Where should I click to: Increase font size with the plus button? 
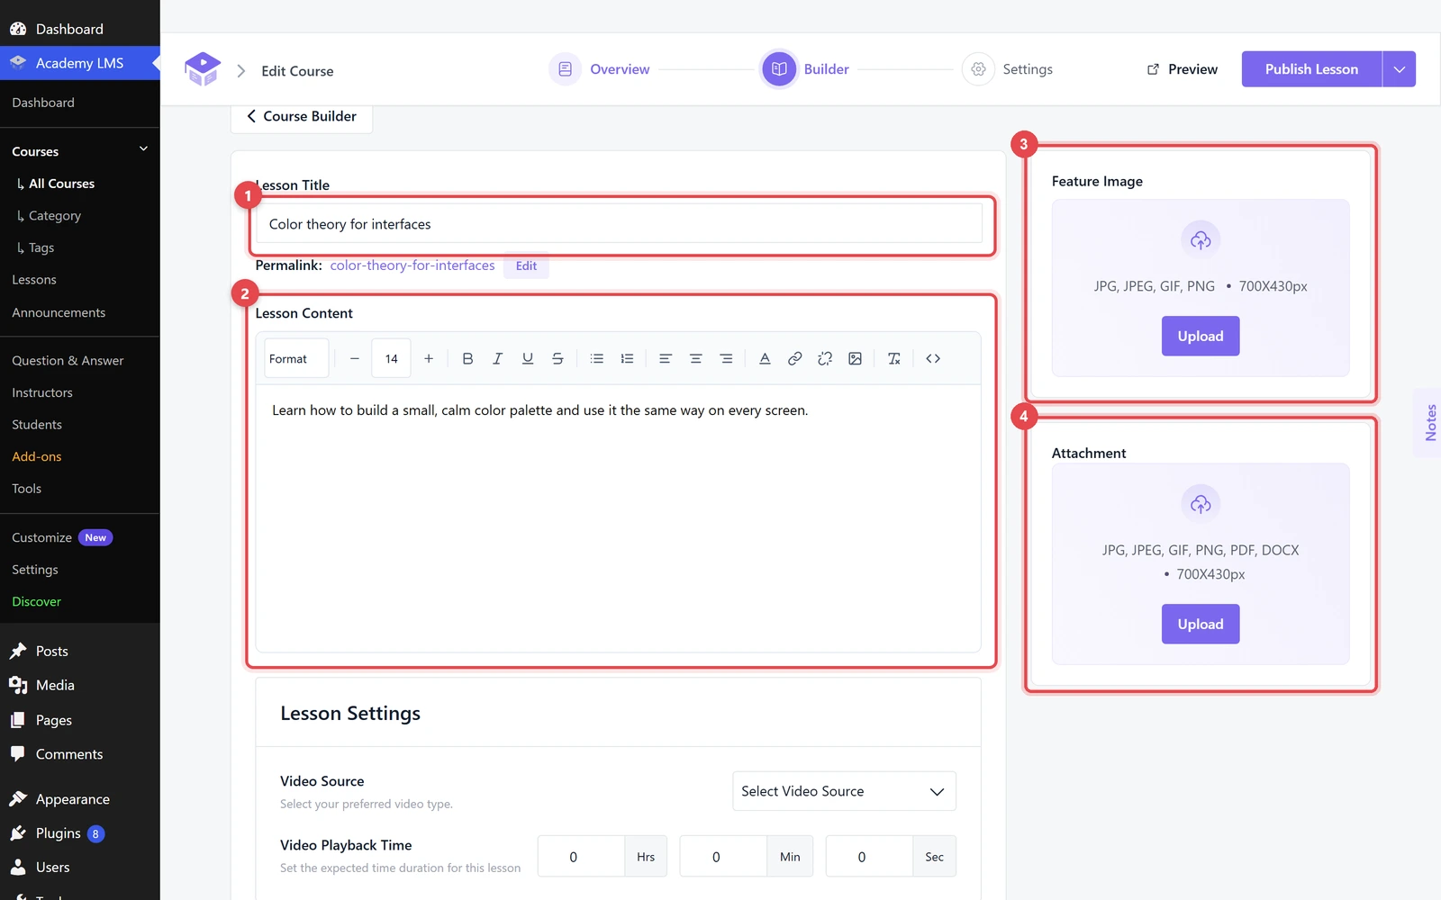(x=429, y=358)
